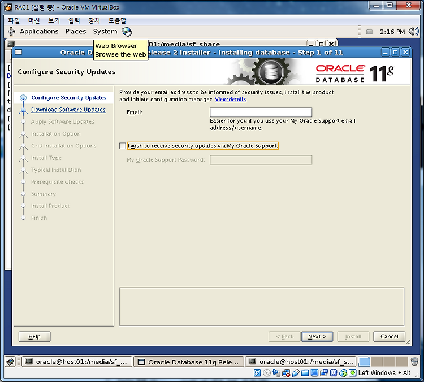Click the optical disc indicator in VirtualBox status bar

pos(267,373)
